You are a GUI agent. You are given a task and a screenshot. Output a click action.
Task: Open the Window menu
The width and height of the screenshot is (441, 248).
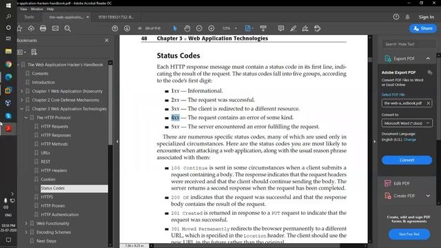click(37, 9)
